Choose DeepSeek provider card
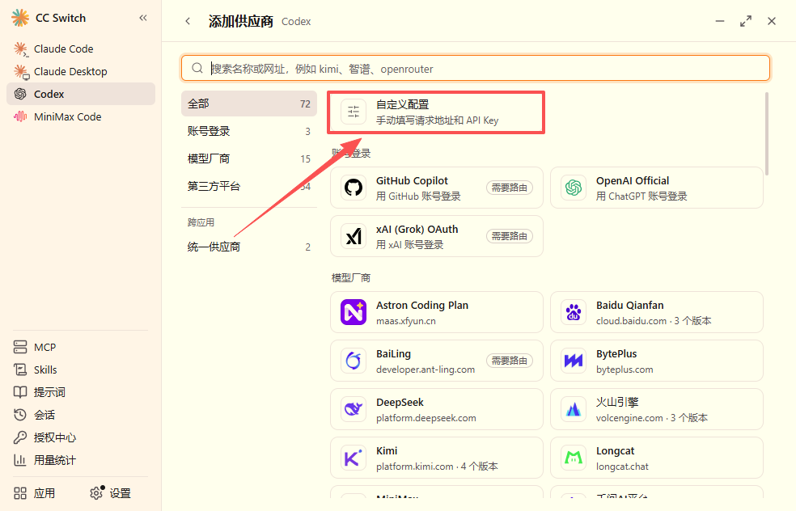The image size is (796, 511). pyautogui.click(x=437, y=409)
